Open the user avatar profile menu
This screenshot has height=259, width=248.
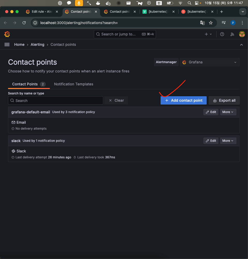[x=242, y=34]
